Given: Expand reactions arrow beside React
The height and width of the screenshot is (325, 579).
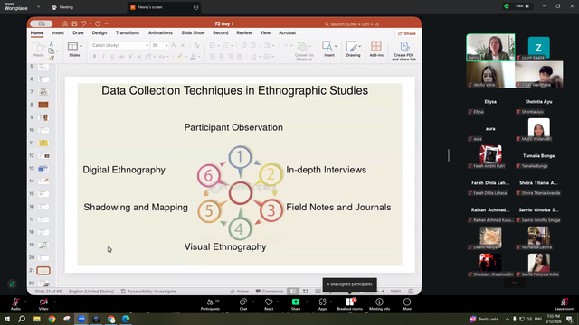Looking at the screenshot, I should (x=278, y=302).
